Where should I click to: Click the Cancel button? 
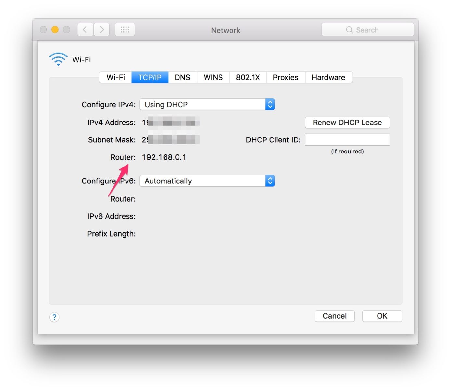click(x=335, y=316)
